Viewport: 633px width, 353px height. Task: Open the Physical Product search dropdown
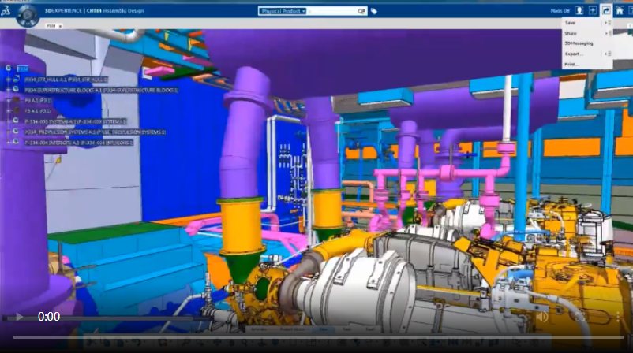coord(283,11)
